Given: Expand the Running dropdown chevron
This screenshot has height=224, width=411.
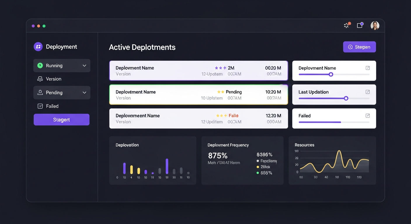Looking at the screenshot, I should [x=84, y=66].
